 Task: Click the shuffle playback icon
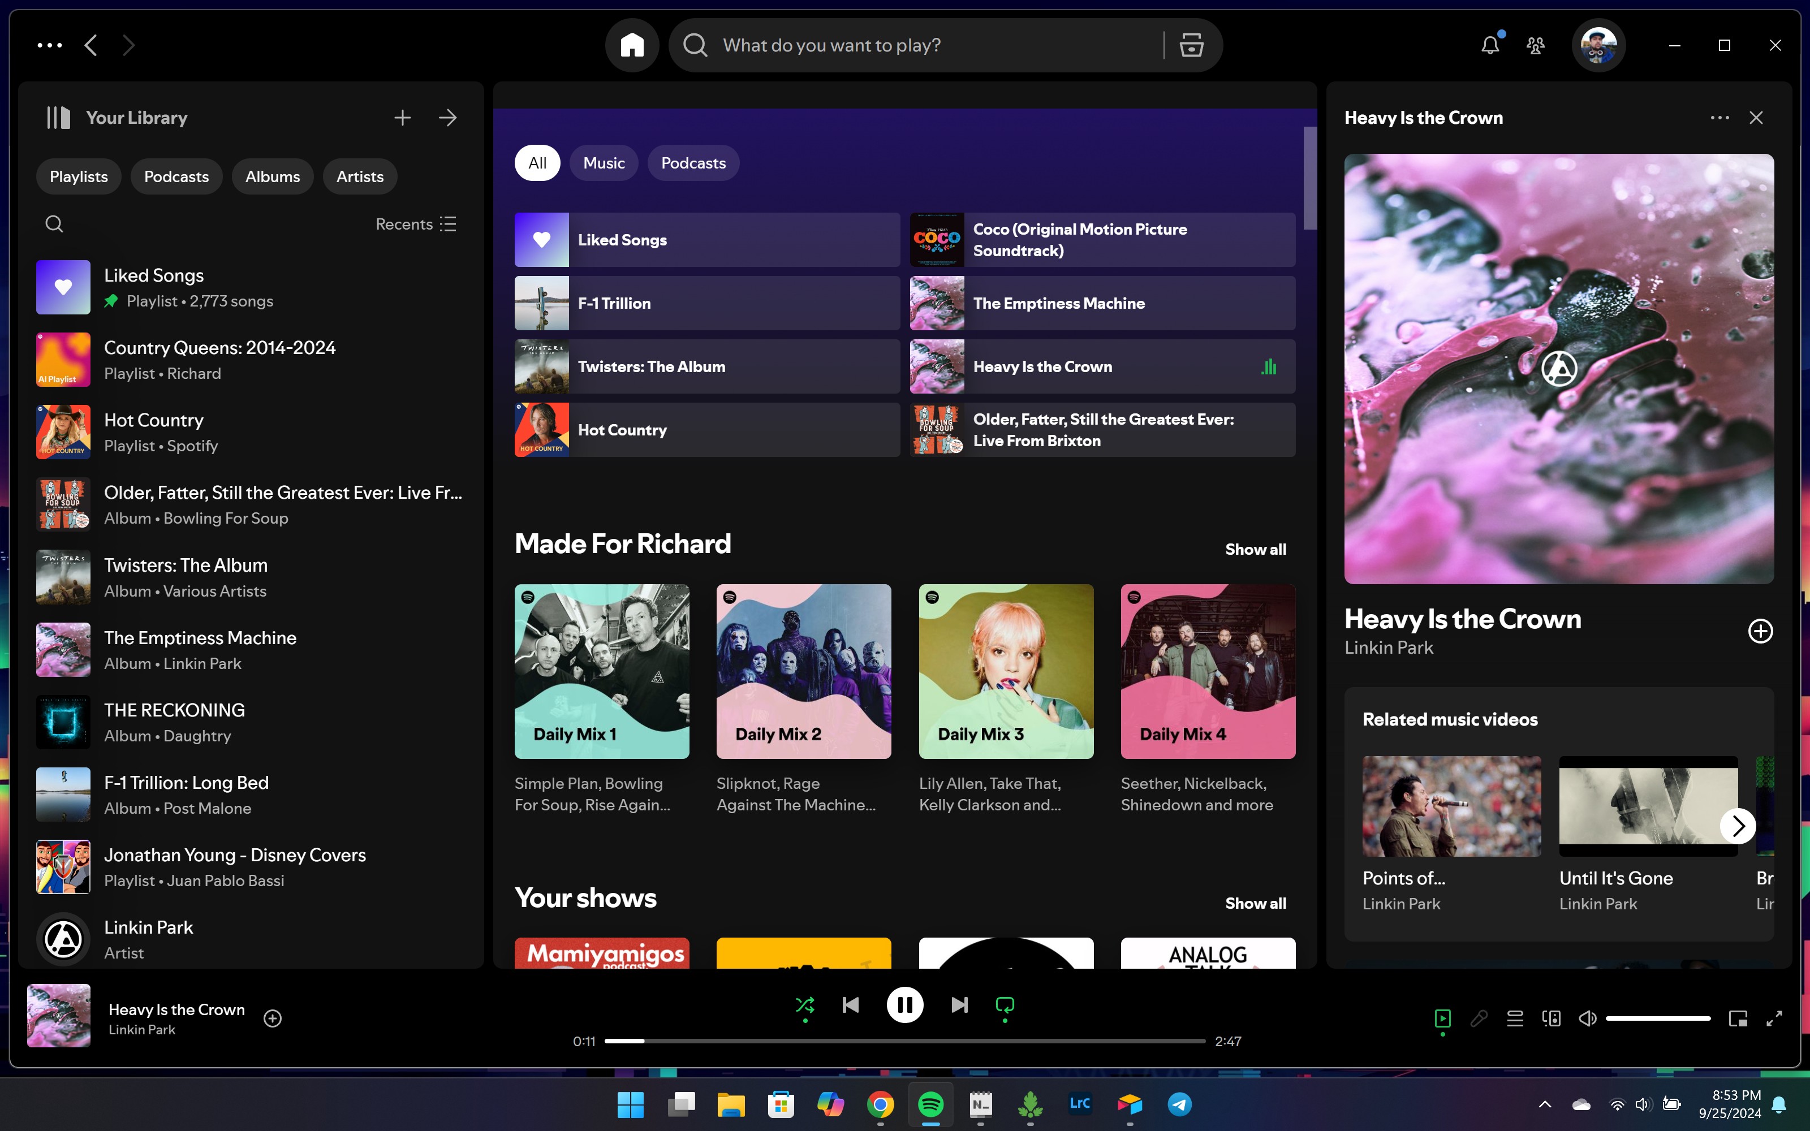coord(804,1004)
